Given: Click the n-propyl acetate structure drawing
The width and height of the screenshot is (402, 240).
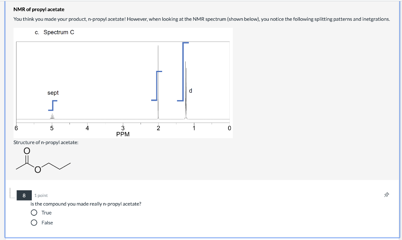Looking at the screenshot, I should pos(43,160).
